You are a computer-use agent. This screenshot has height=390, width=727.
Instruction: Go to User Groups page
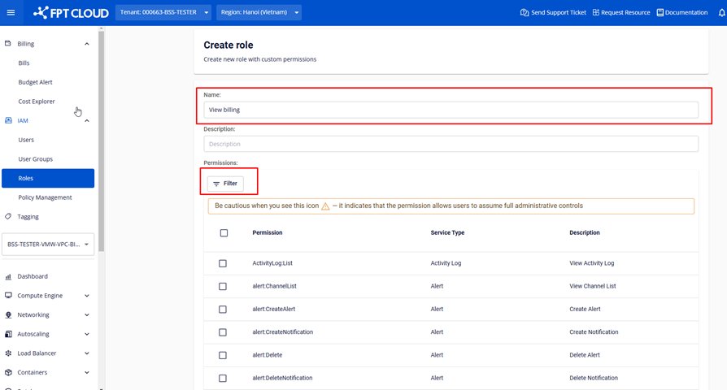point(35,159)
